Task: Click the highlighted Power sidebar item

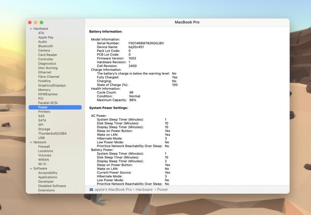Action: click(55, 107)
